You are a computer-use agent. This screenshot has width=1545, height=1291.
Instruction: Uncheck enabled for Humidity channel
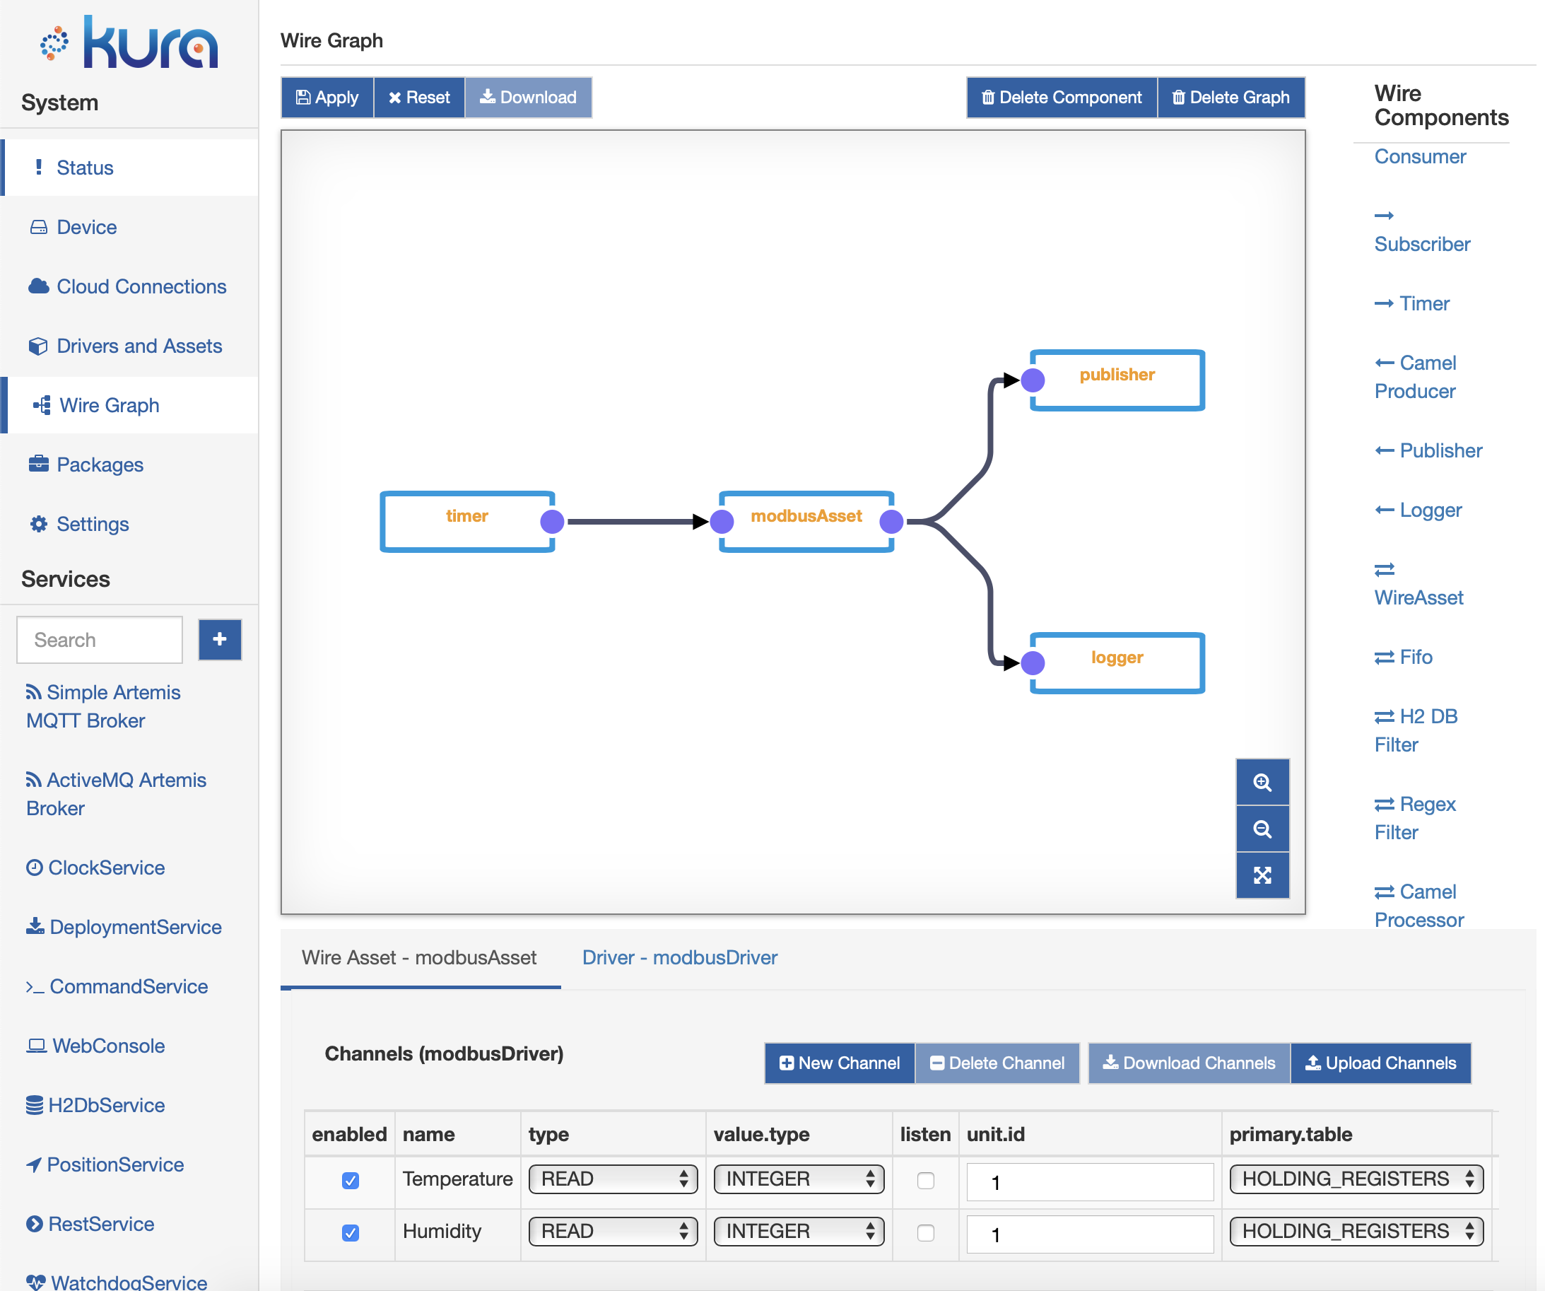(x=350, y=1232)
